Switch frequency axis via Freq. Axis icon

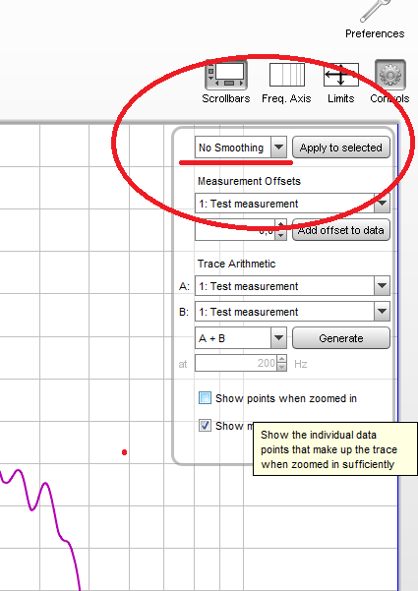[287, 75]
